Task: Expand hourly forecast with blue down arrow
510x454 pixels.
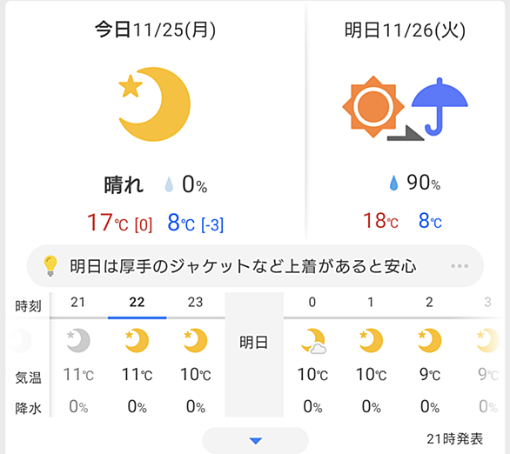Action: pos(255,441)
